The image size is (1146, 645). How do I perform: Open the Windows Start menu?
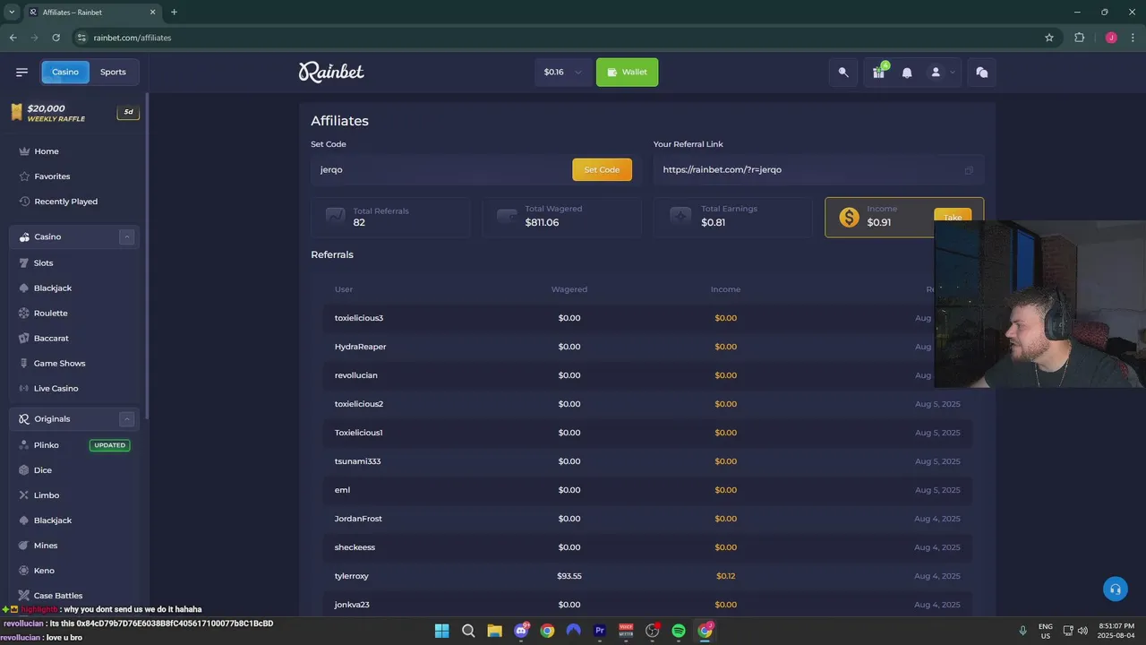pos(441,631)
